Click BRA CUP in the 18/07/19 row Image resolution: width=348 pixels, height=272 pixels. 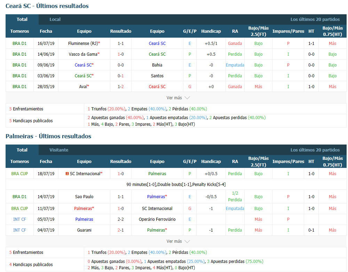coord(19,174)
